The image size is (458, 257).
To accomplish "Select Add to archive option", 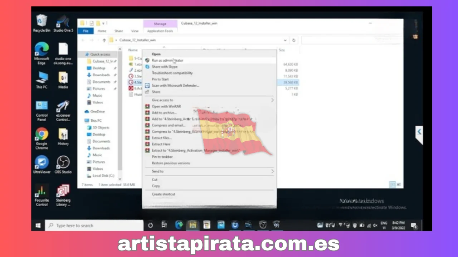I will point(209,113).
